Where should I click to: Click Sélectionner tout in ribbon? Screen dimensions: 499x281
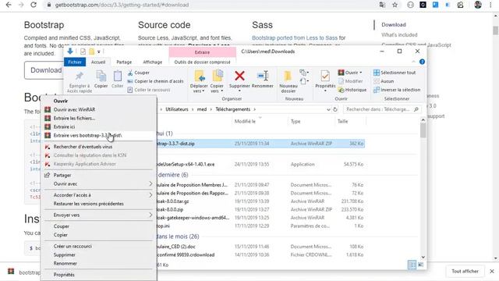pos(395,73)
